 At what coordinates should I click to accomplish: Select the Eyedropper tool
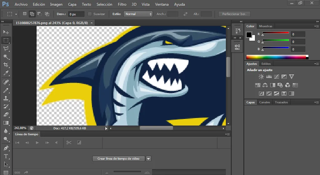pyautogui.click(x=6, y=73)
